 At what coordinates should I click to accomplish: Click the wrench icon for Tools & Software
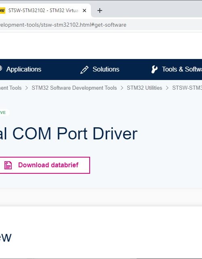coord(154,69)
